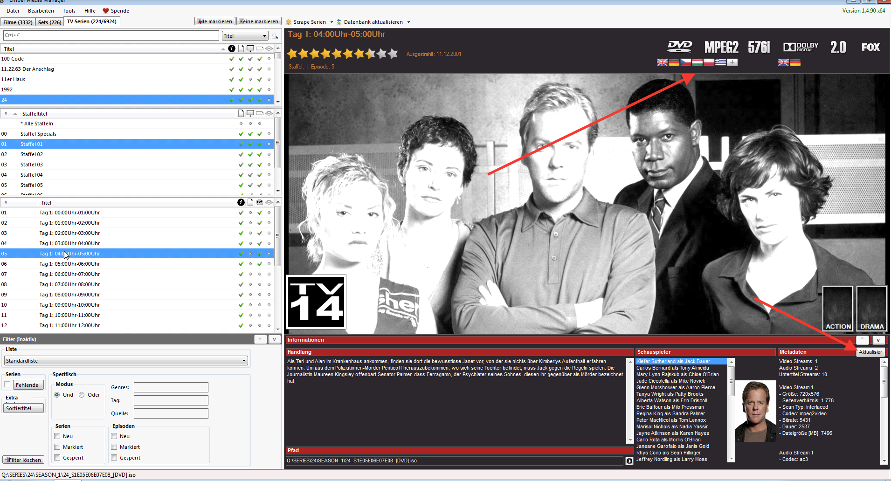Viewport: 891px width, 481px height.
Task: Click Keine markieren button
Action: pos(259,21)
